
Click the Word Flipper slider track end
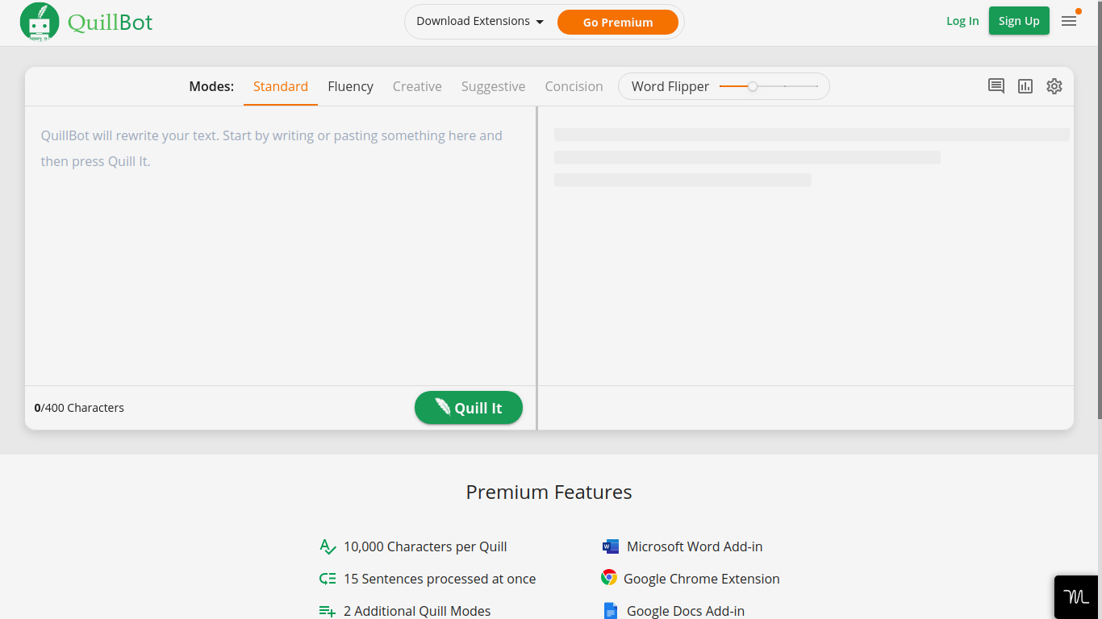coord(817,86)
